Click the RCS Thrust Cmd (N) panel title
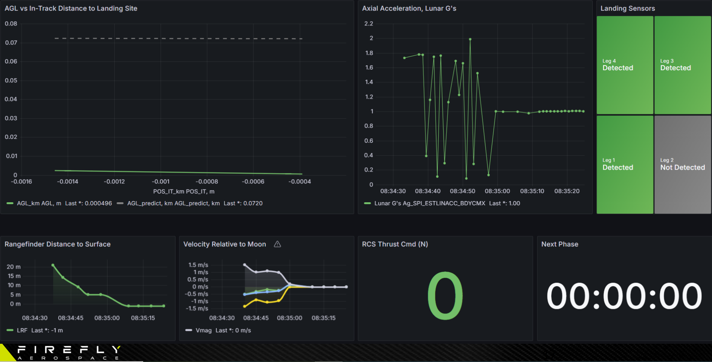The height and width of the screenshot is (362, 712). (x=395, y=244)
